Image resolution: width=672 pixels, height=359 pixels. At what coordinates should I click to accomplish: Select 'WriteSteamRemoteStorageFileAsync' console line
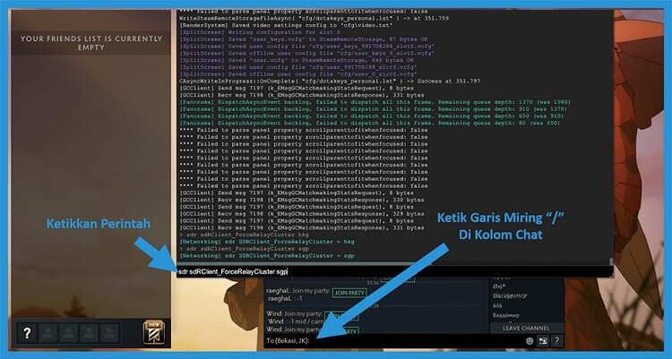[x=314, y=19]
